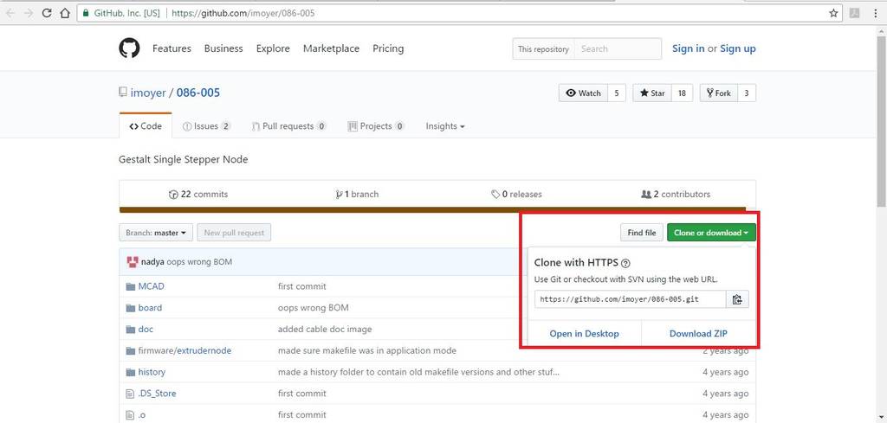View the 0 releases link

coord(516,195)
